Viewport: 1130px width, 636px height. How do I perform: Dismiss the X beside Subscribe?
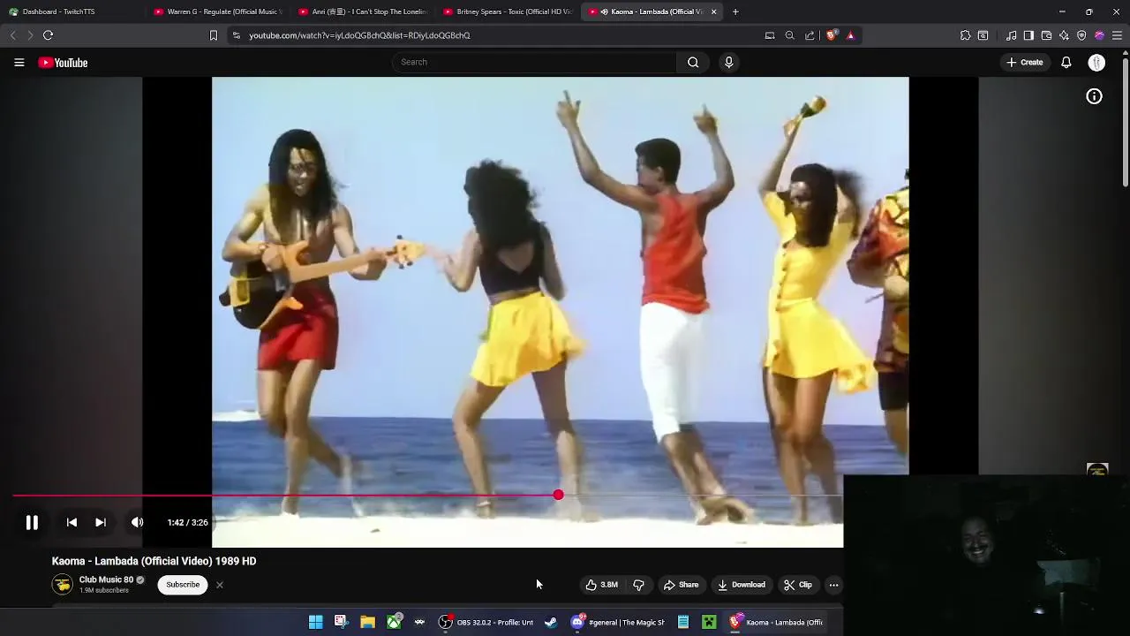(x=220, y=585)
